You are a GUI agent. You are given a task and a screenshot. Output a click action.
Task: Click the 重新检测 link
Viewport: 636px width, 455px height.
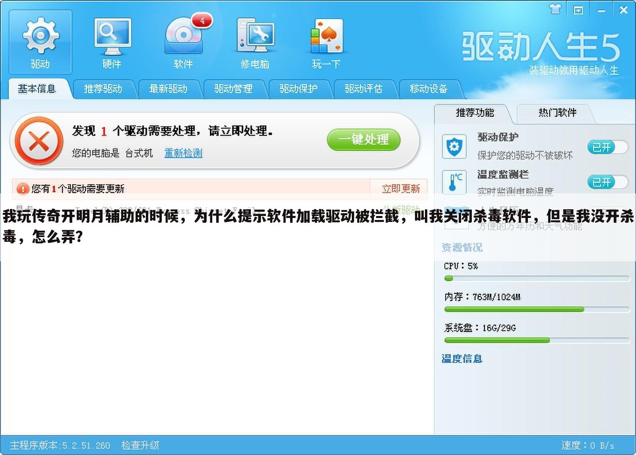tap(184, 153)
